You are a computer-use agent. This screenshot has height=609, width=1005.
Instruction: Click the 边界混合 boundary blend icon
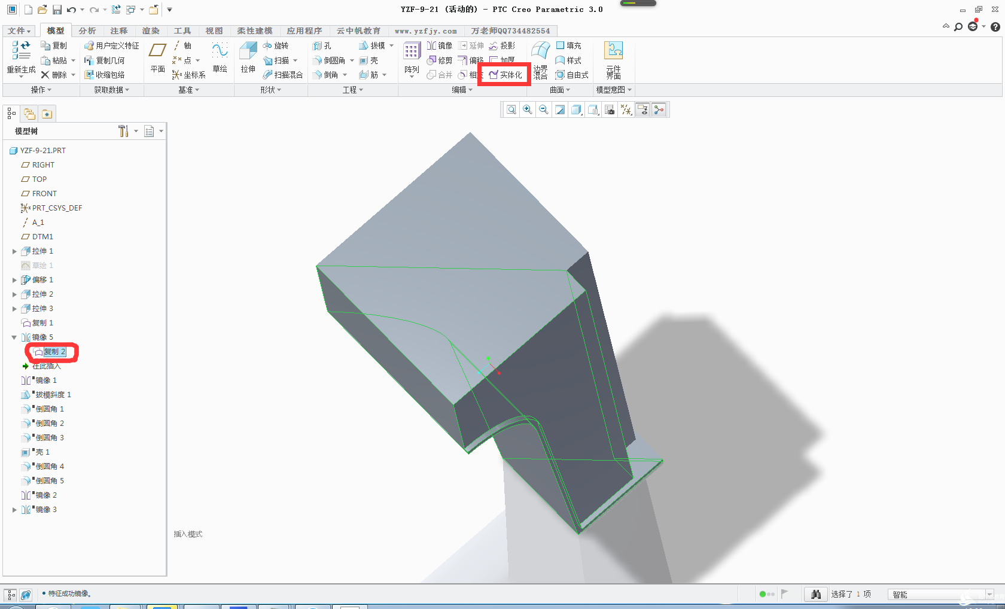pyautogui.click(x=540, y=60)
